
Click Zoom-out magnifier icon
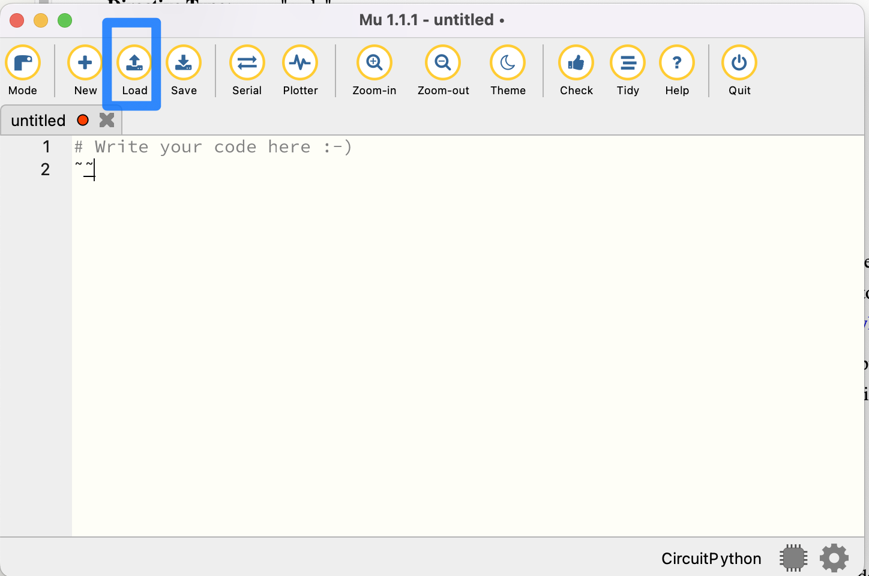[443, 64]
